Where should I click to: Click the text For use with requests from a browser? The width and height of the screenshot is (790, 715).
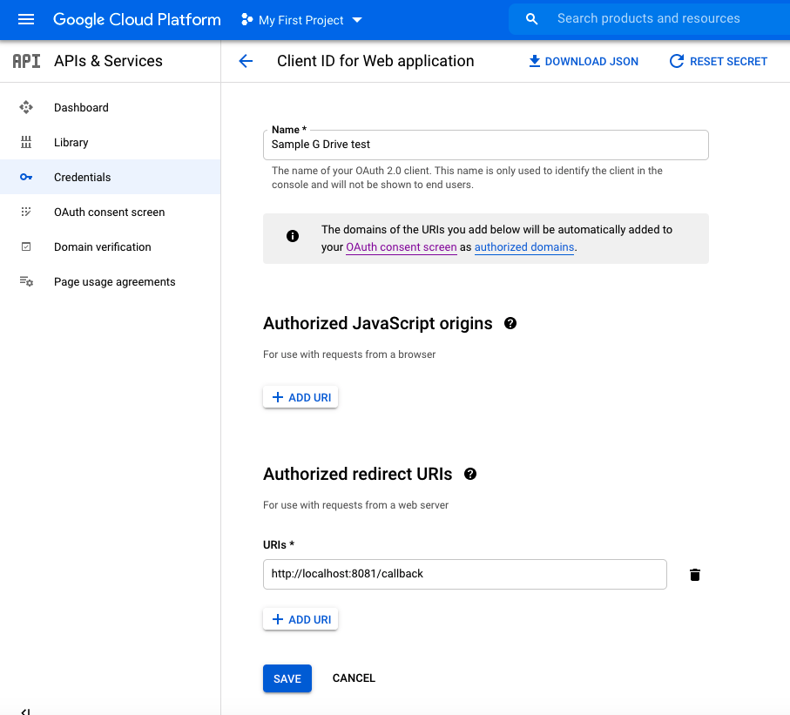pos(349,354)
